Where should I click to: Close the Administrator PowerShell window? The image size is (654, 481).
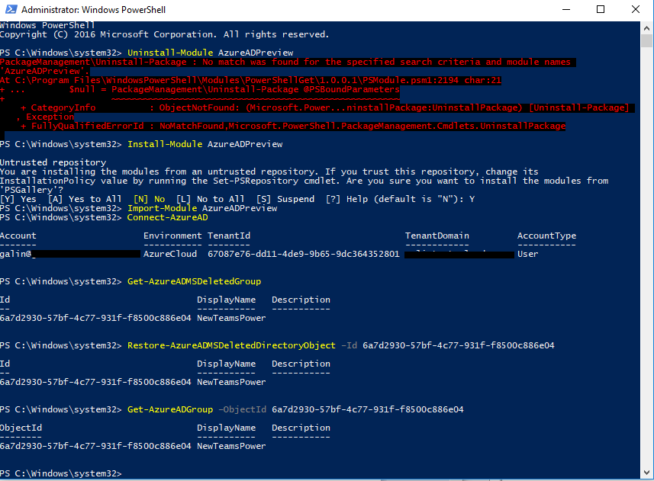[x=635, y=9]
